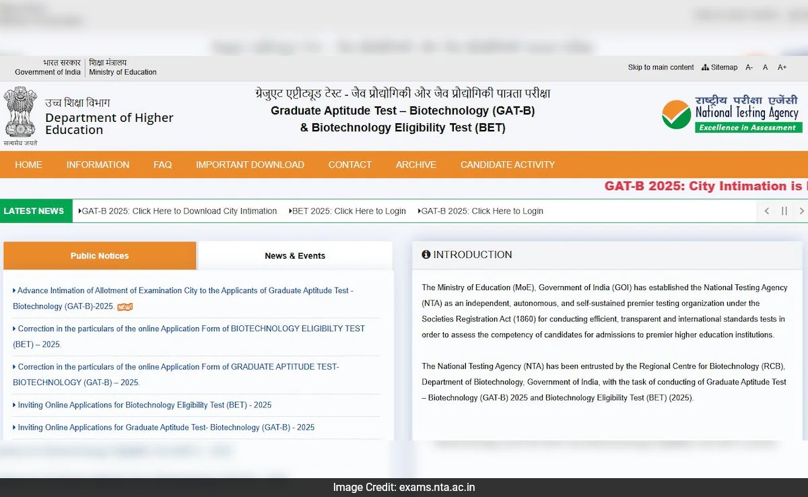This screenshot has width=808, height=497.
Task: Open the Sitemap link with icon
Action: pos(719,67)
